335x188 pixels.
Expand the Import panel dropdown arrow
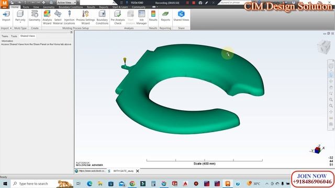point(10,28)
